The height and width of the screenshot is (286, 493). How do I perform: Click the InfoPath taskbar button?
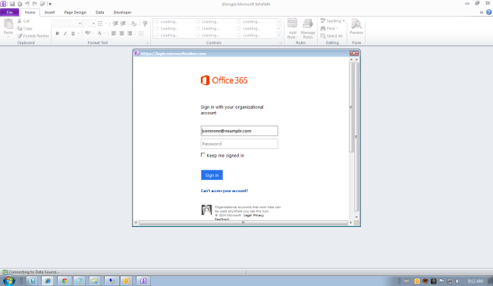point(143,281)
